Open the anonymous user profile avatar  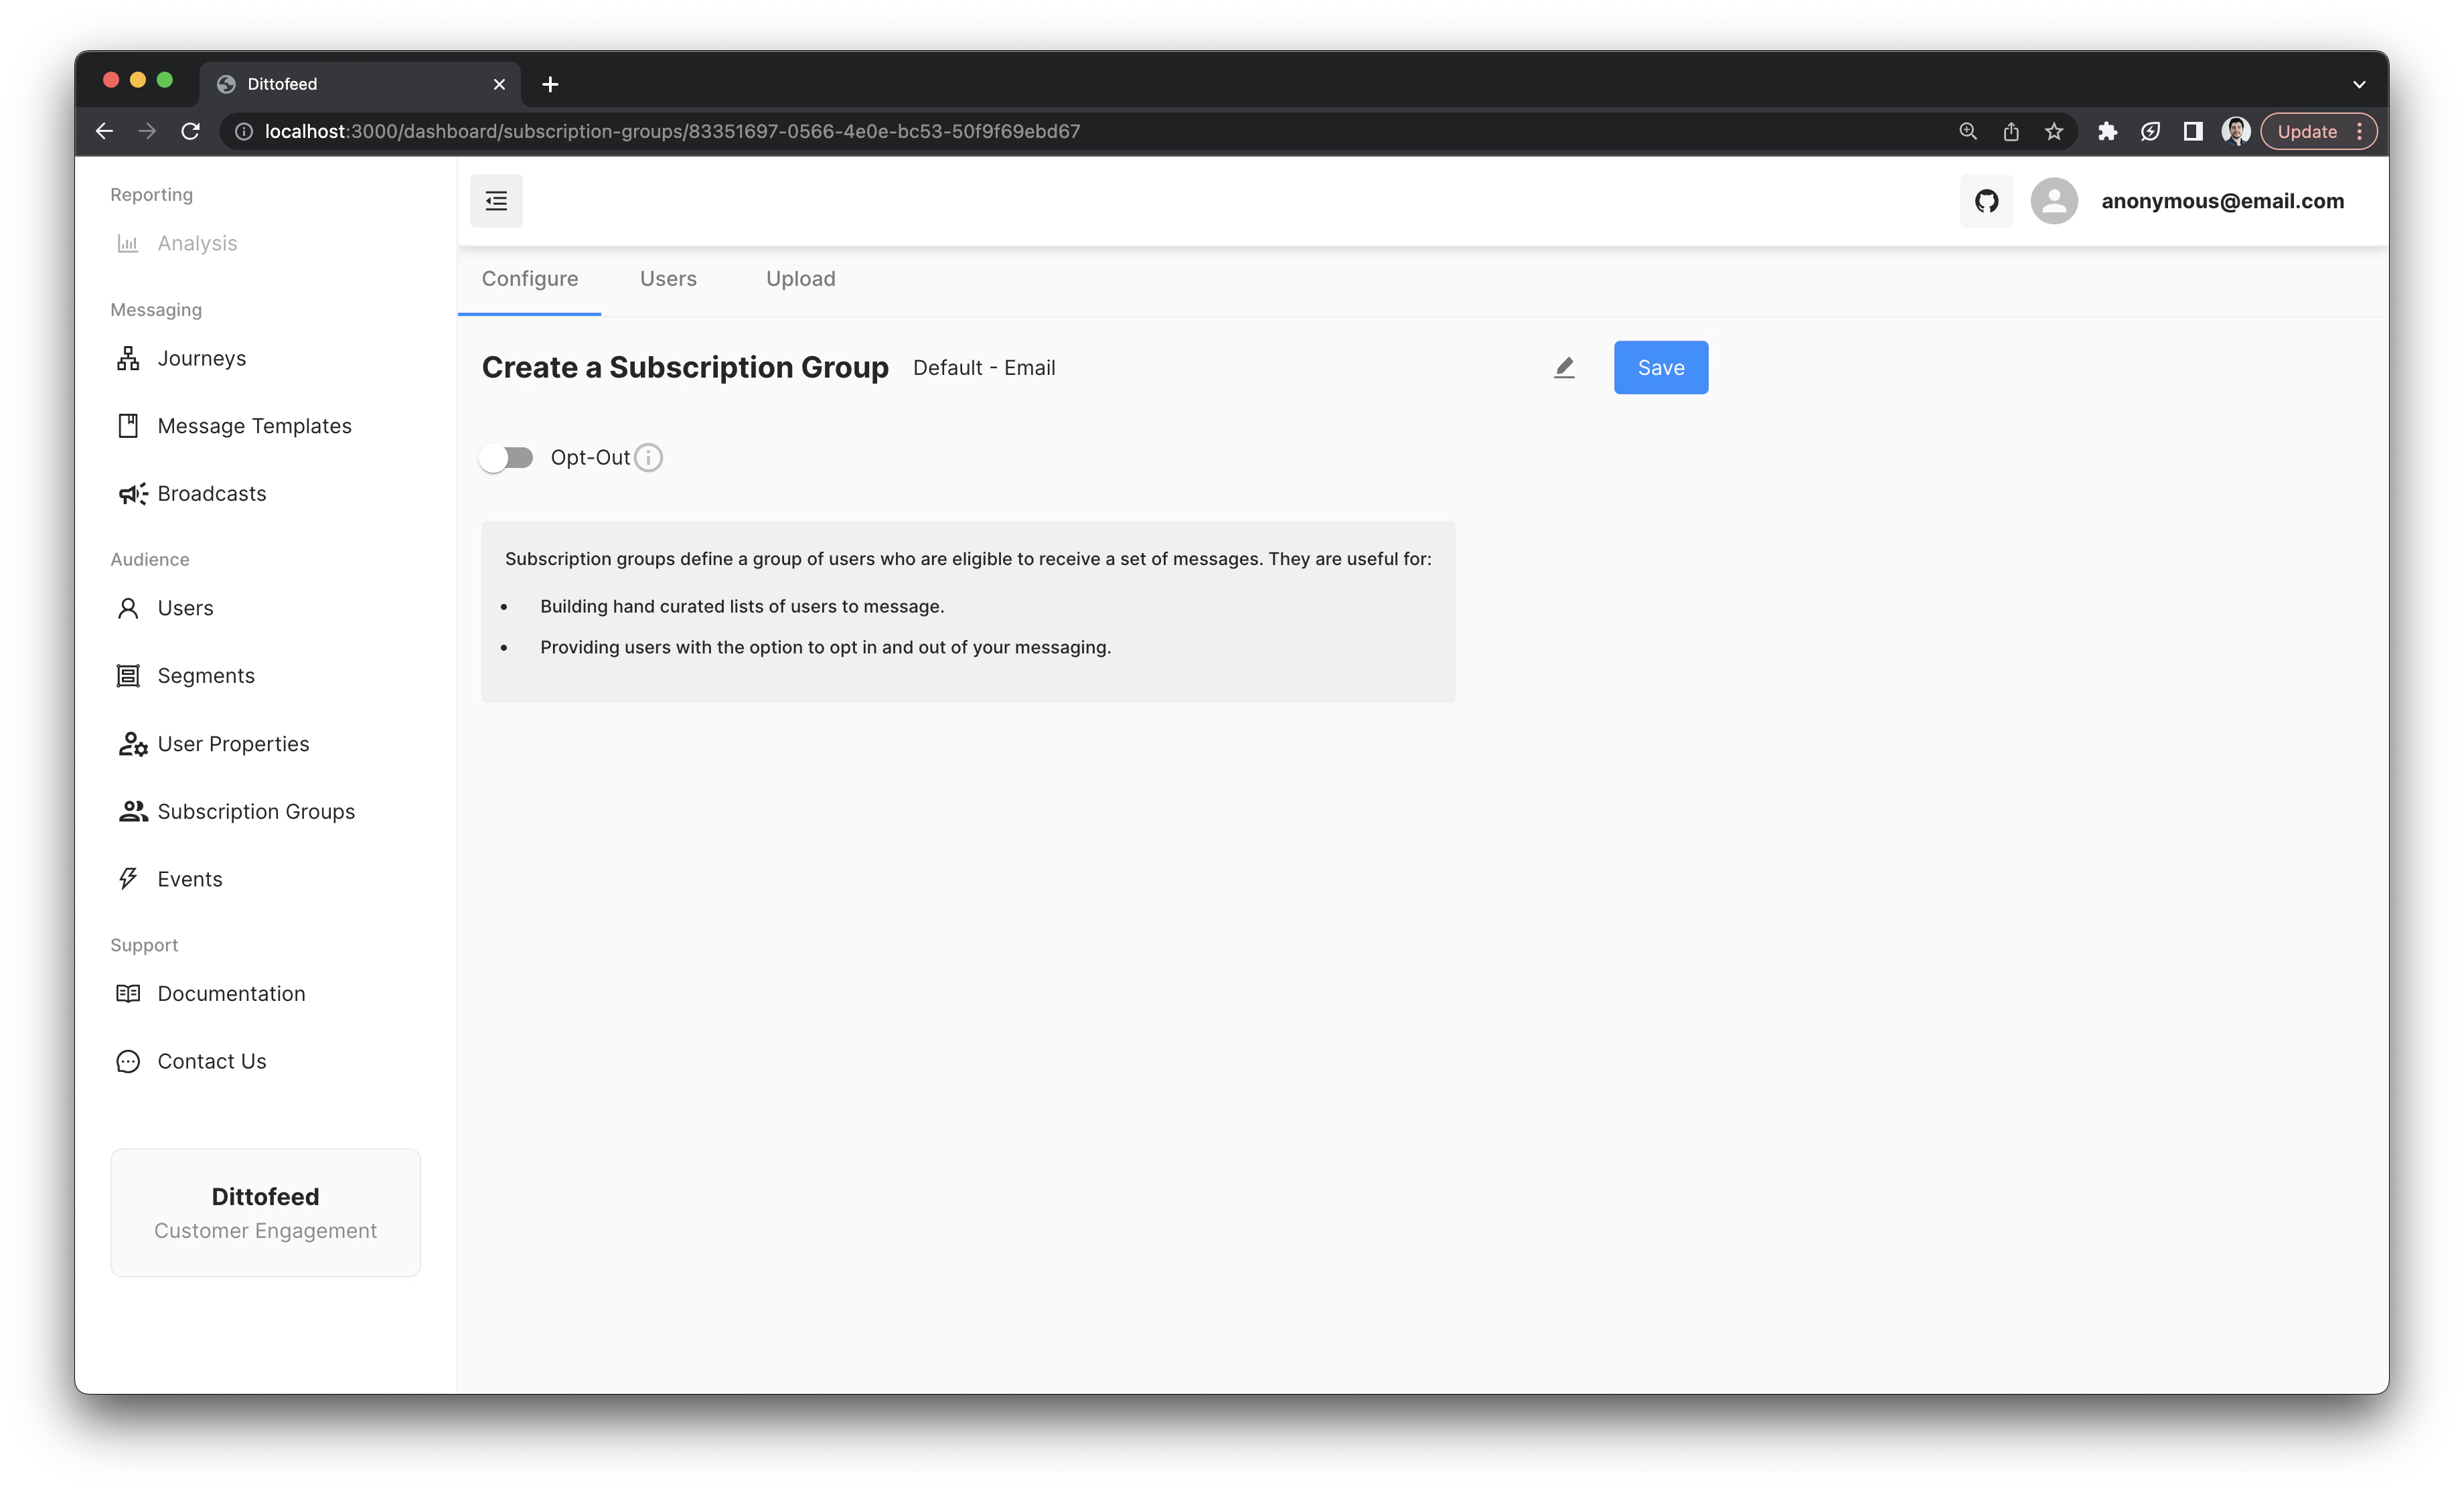(x=2055, y=200)
